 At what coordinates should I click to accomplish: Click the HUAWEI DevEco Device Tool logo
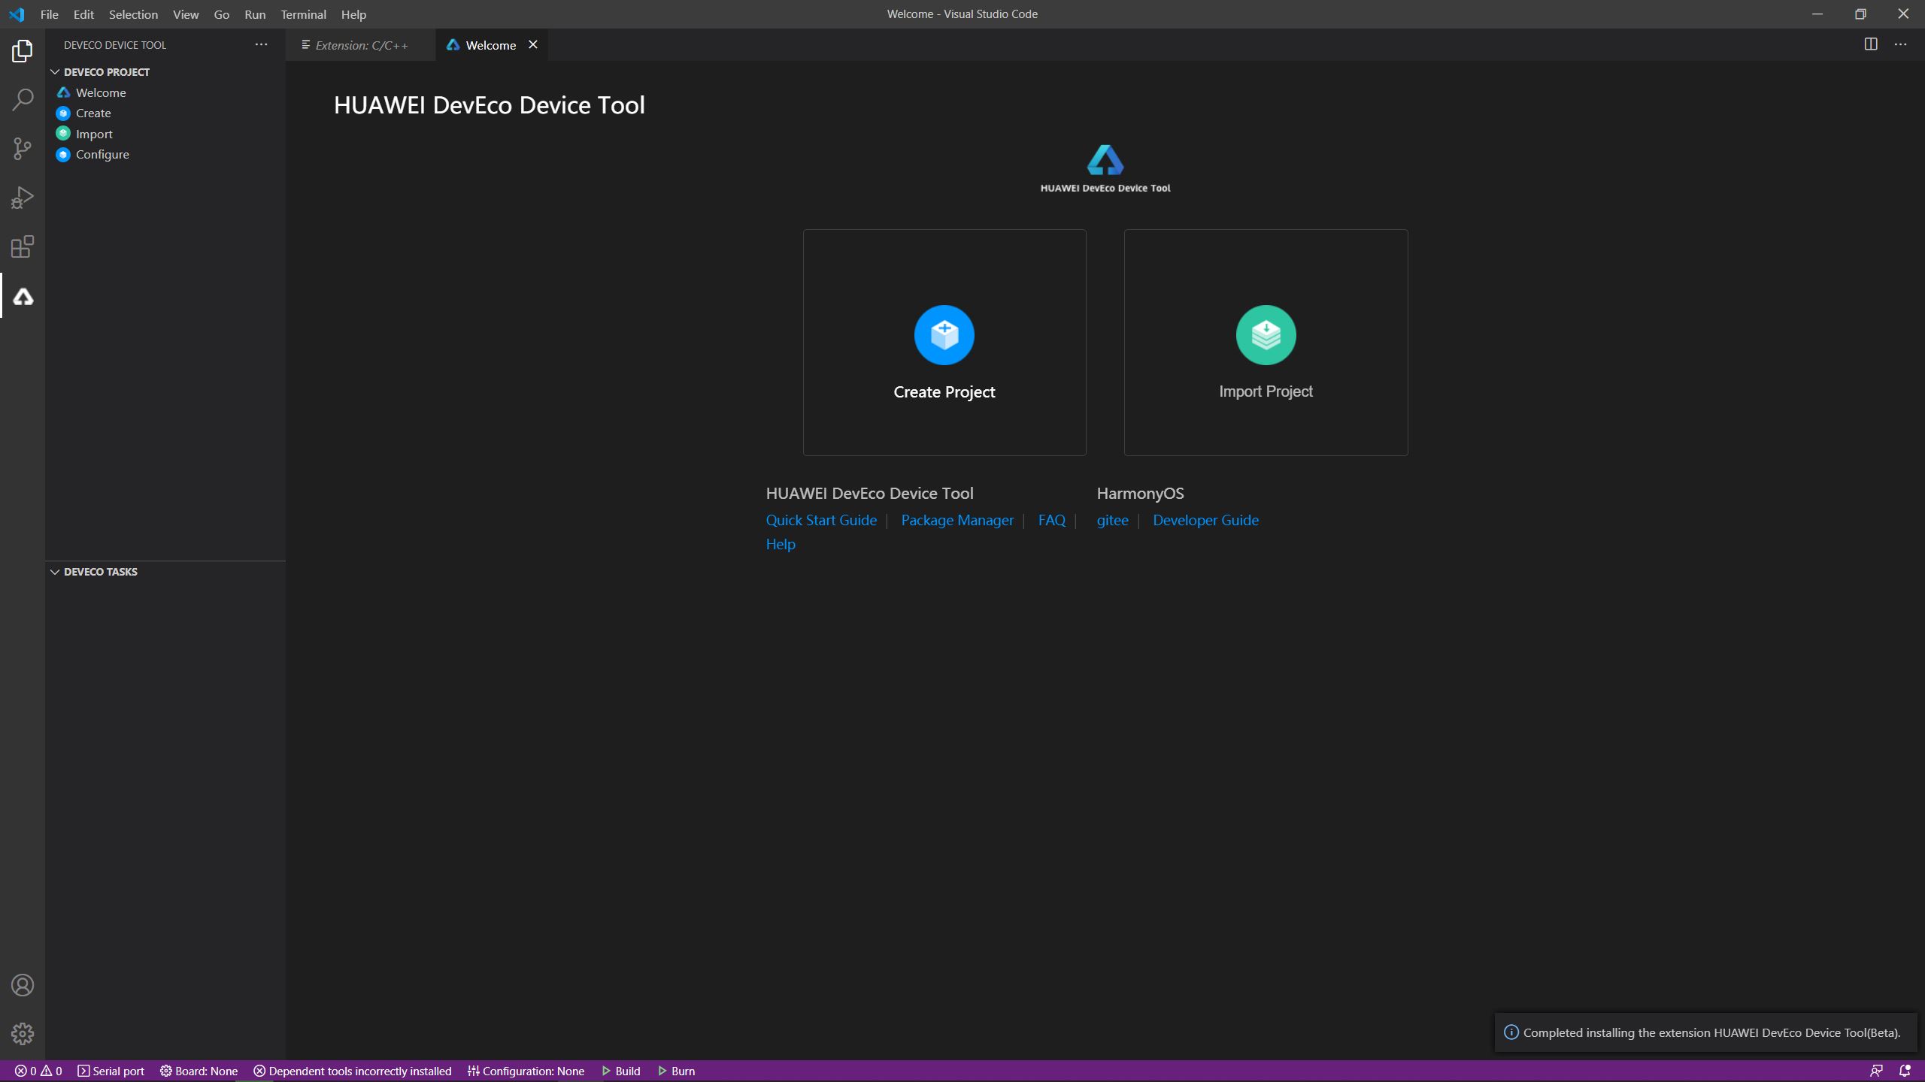point(1105,169)
